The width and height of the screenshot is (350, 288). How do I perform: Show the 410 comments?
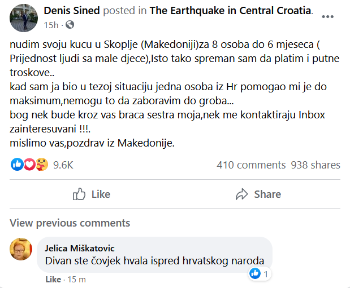pyautogui.click(x=251, y=165)
